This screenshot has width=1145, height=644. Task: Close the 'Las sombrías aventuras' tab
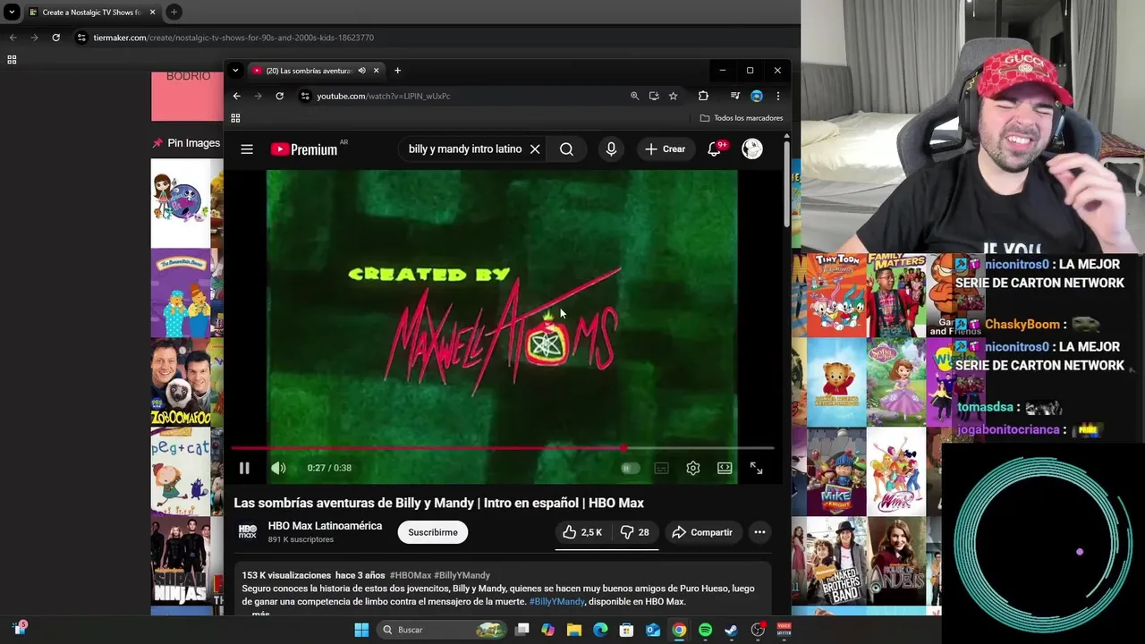point(377,71)
